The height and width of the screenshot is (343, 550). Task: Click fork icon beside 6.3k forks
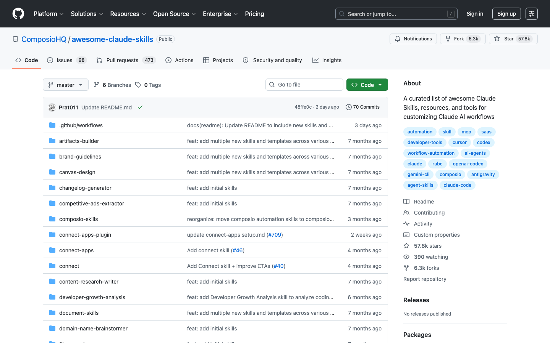pos(406,268)
